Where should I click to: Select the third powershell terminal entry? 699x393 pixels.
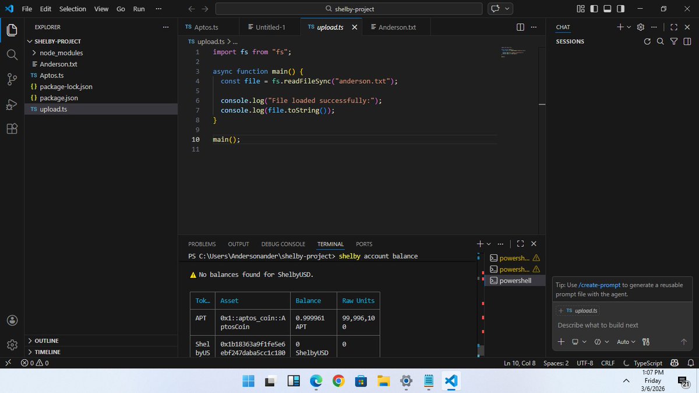click(x=515, y=281)
